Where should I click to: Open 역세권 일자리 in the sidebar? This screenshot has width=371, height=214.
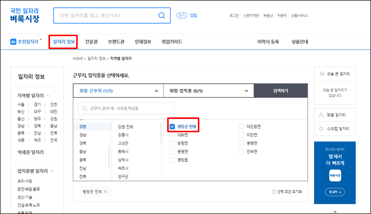click(30, 152)
